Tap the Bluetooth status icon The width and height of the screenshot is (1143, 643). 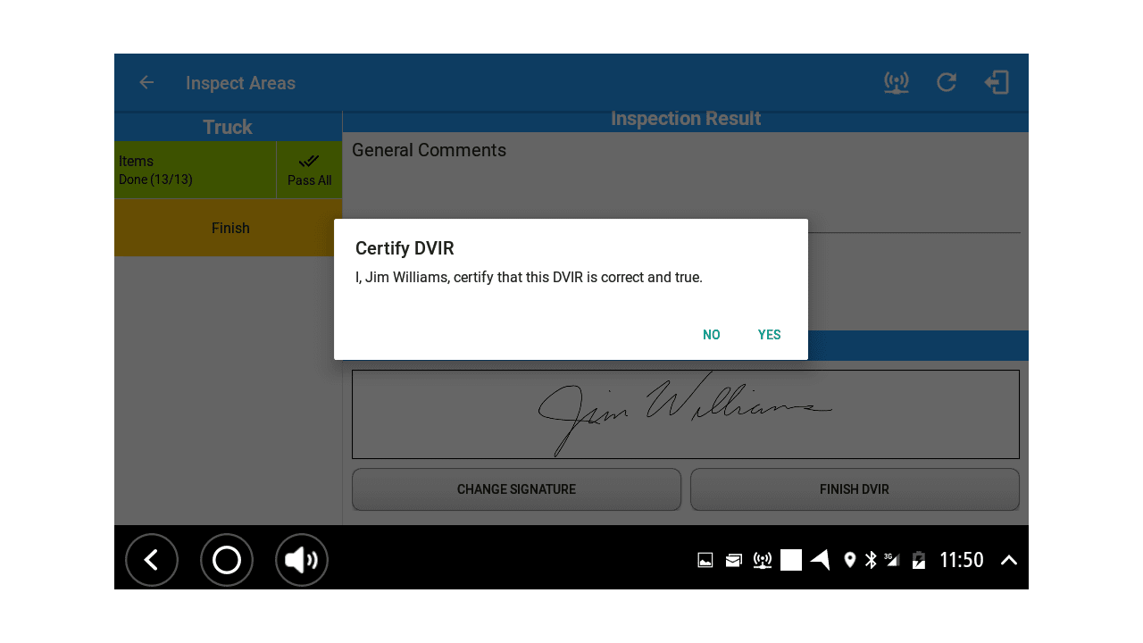click(871, 560)
